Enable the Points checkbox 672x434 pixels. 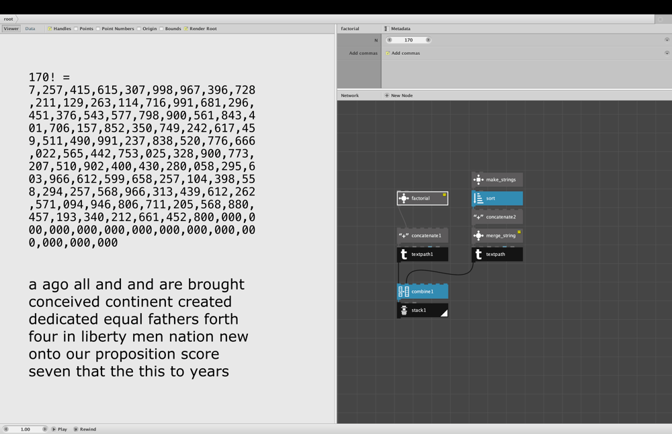coord(76,29)
